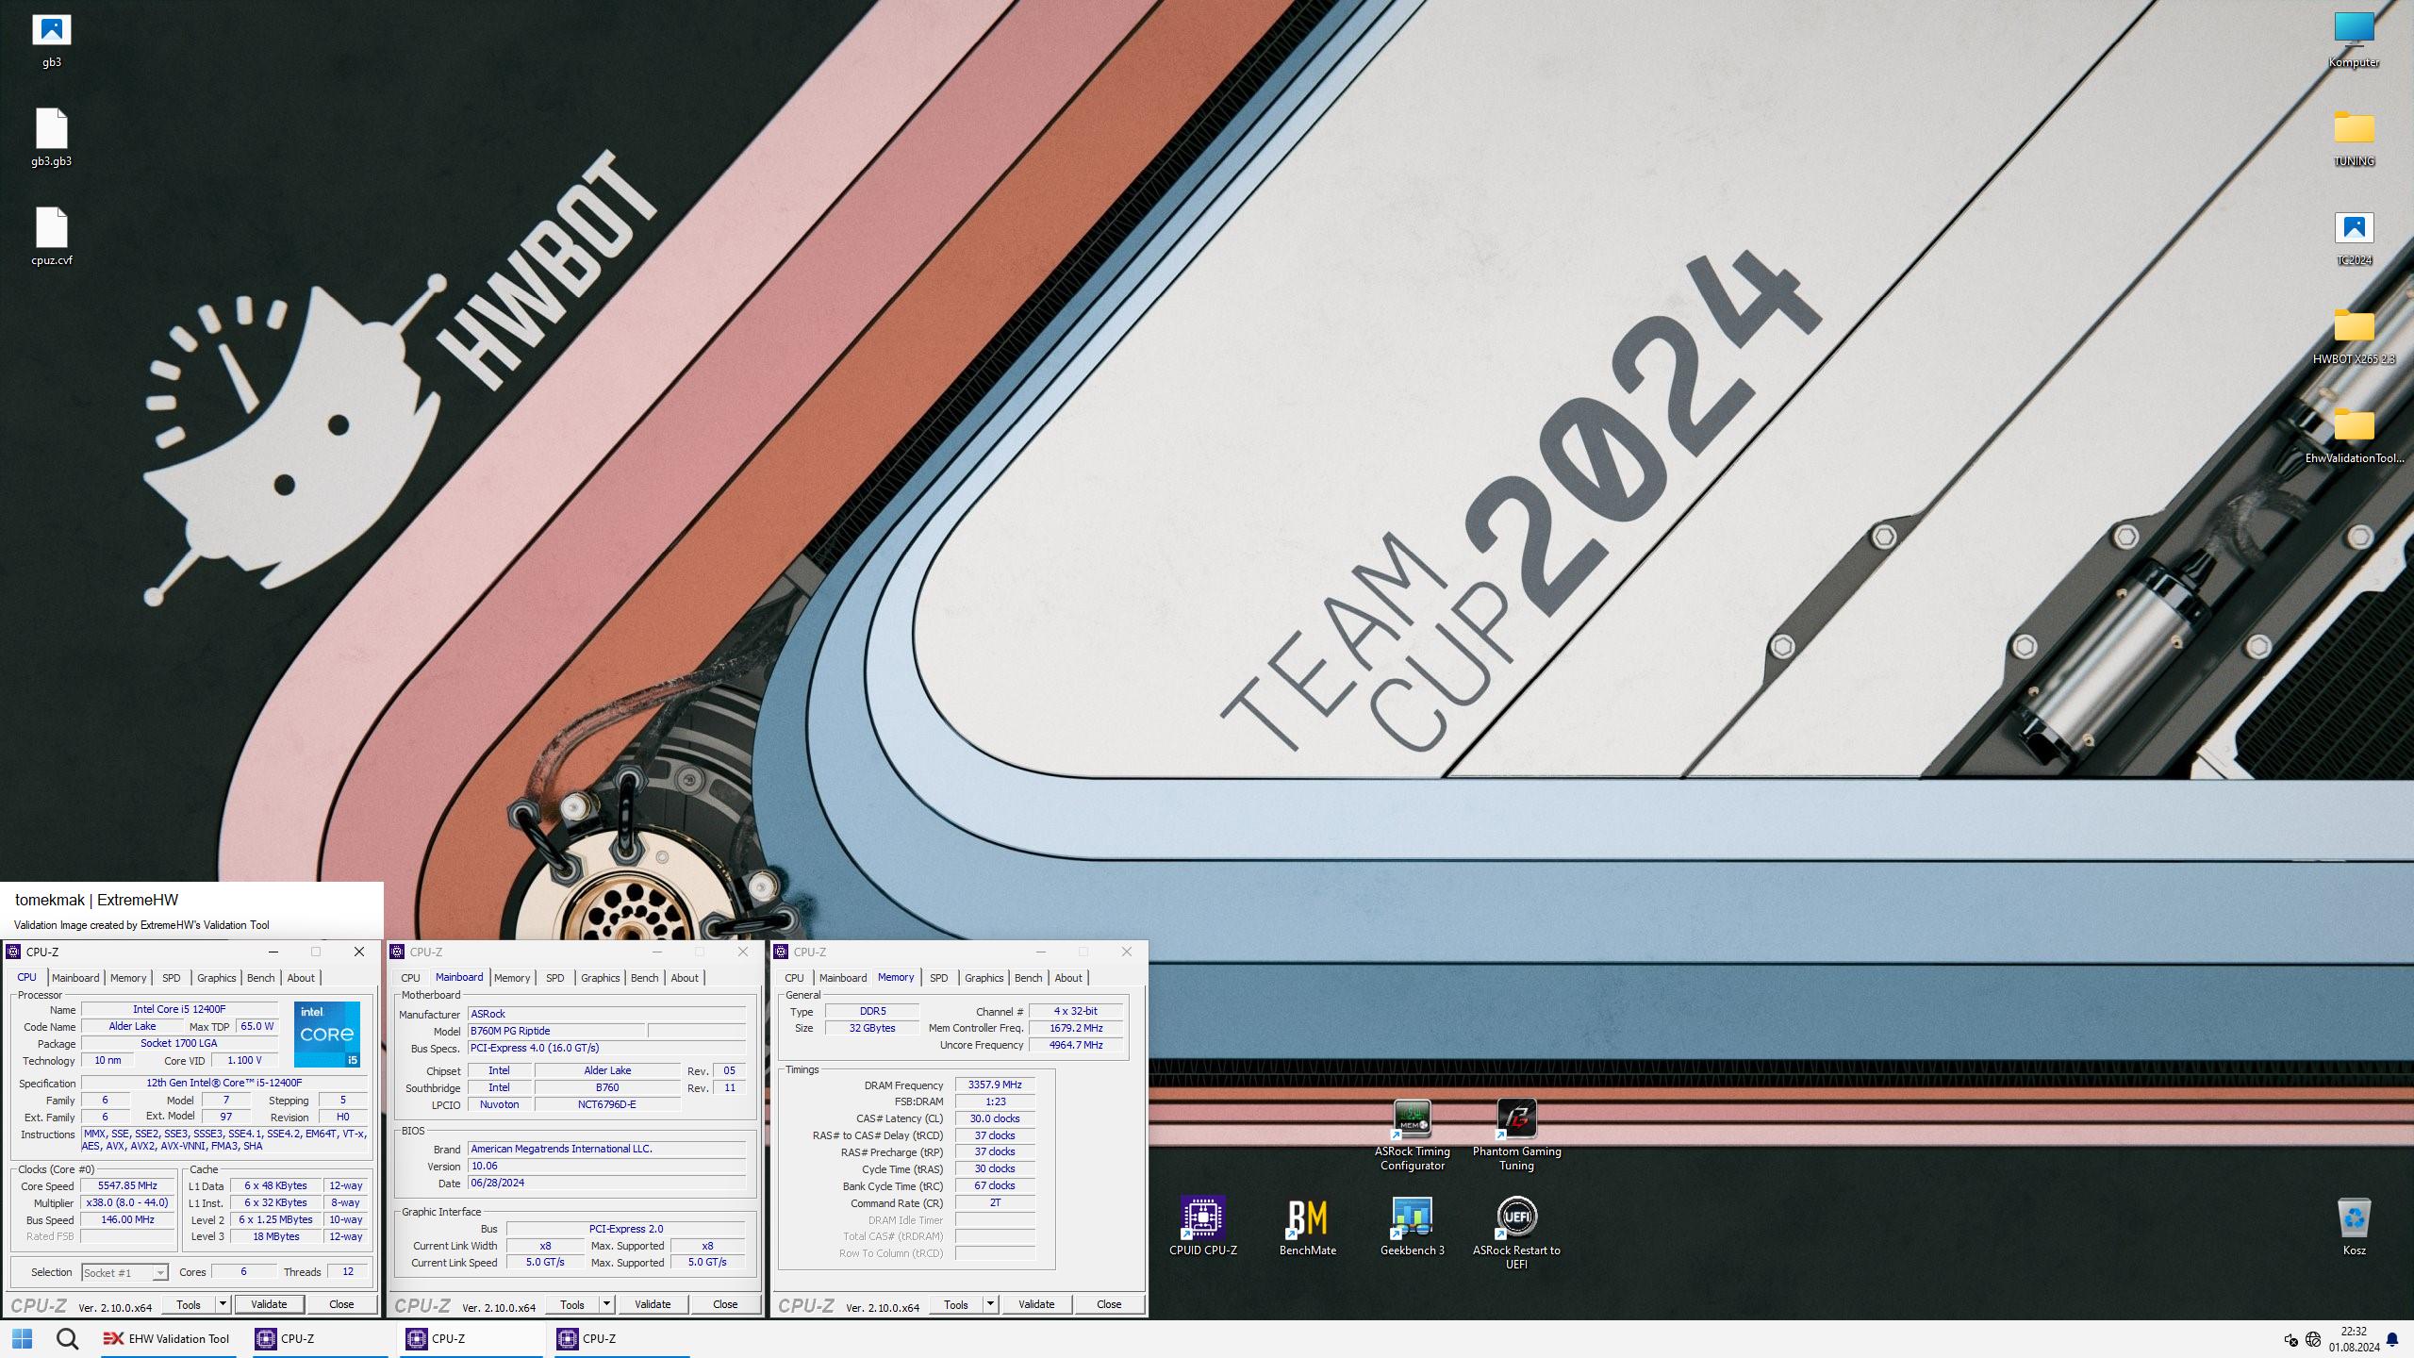Switch to Bench tab in first CPU-Z window
The height and width of the screenshot is (1358, 2414).
coord(261,978)
